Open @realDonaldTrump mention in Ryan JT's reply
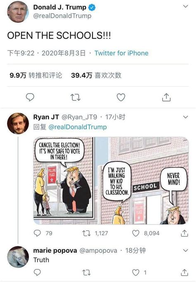196x283 pixels. (x=78, y=127)
